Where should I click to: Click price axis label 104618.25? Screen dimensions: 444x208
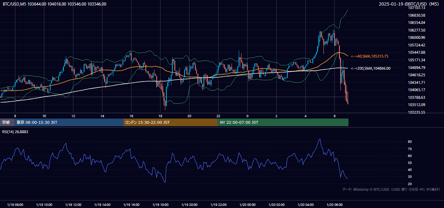click(x=417, y=75)
